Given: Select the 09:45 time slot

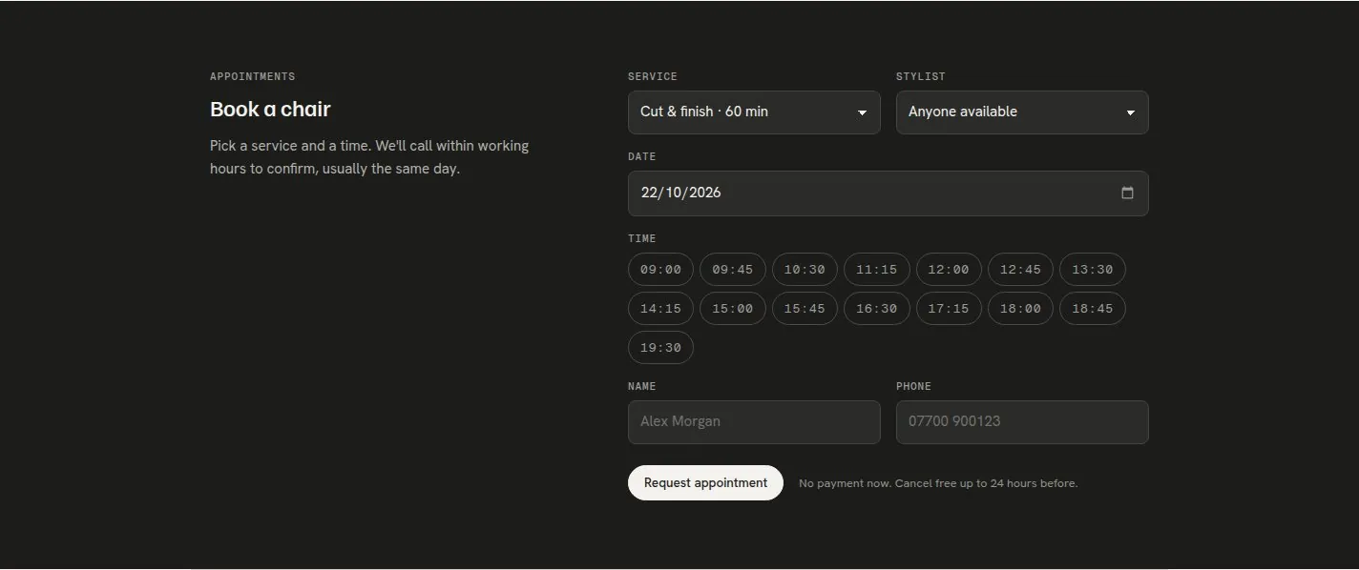Looking at the screenshot, I should pyautogui.click(x=733, y=270).
